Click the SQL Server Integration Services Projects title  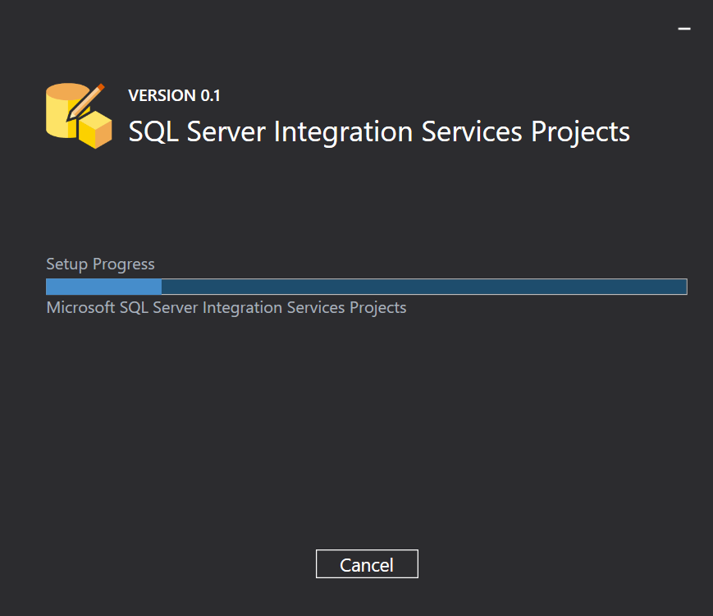coord(379,132)
